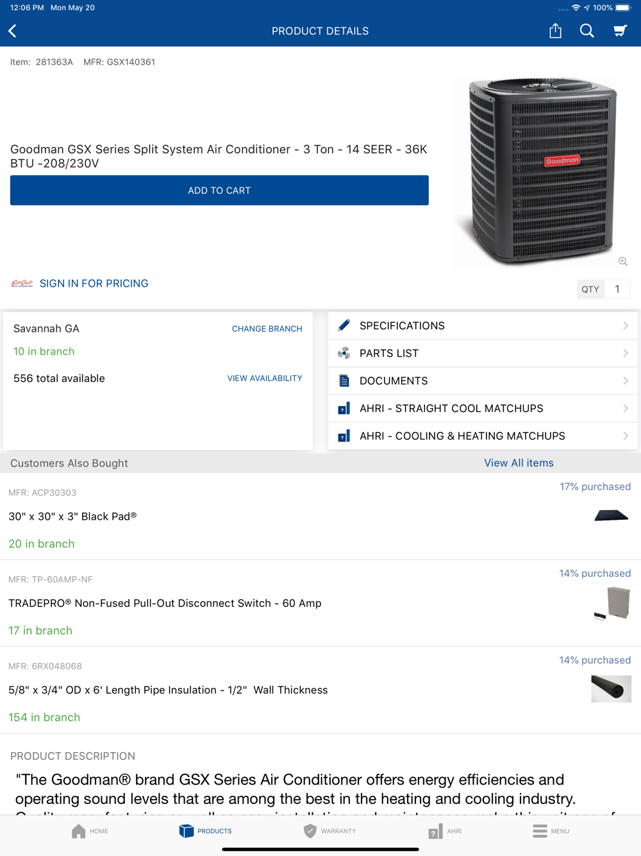The width and height of the screenshot is (641, 856).
Task: Tap the Black Pad product thumbnail
Action: coord(611,515)
